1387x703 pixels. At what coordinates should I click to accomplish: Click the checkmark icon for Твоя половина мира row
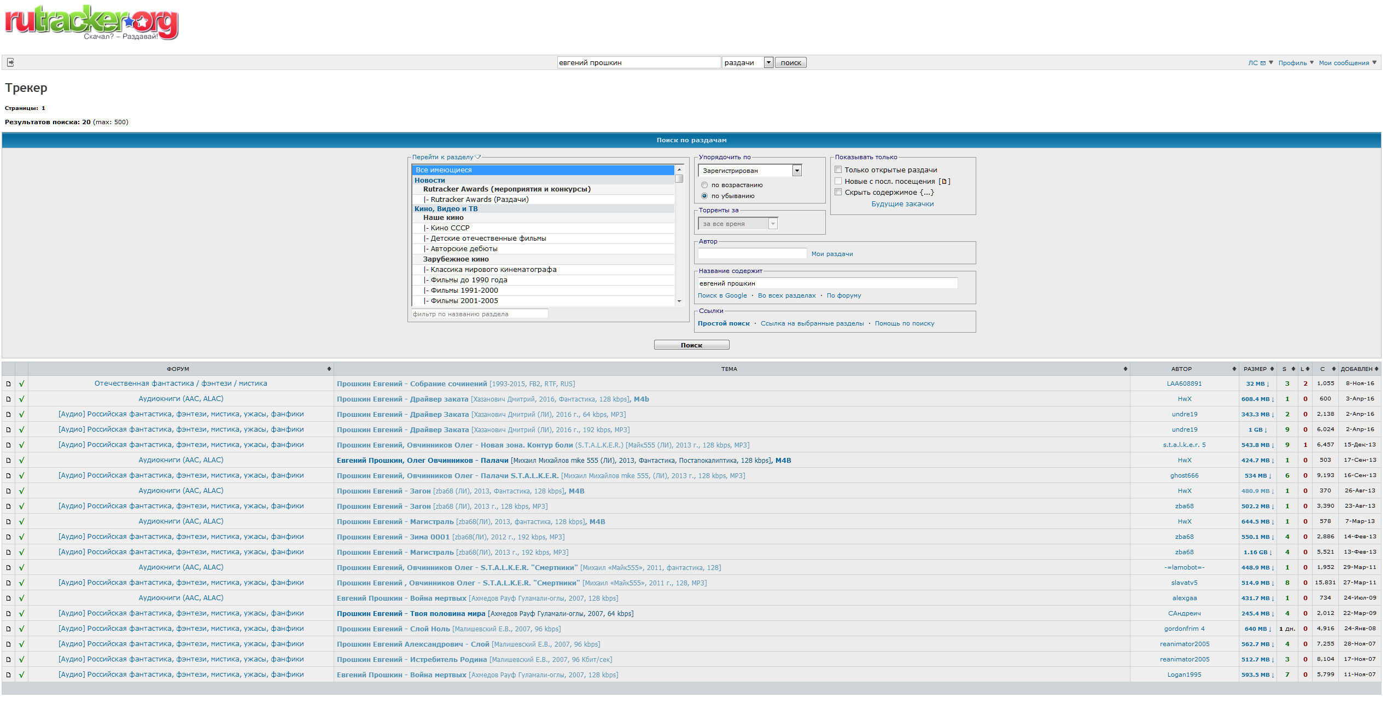point(21,614)
